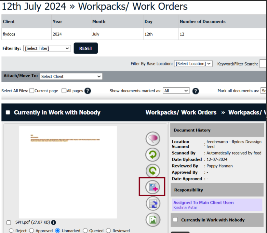The height and width of the screenshot is (233, 267).
Task: Click Krishna Avtar assigned user link
Action: (185, 207)
